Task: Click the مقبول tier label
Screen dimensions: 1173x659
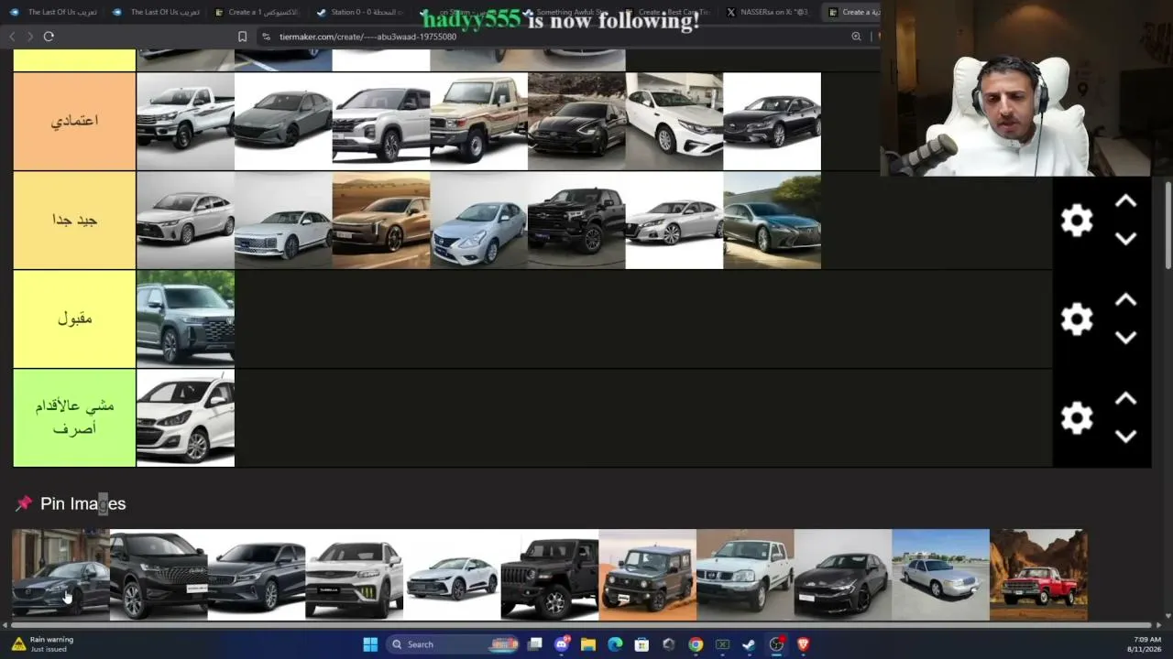Action: pyautogui.click(x=74, y=319)
